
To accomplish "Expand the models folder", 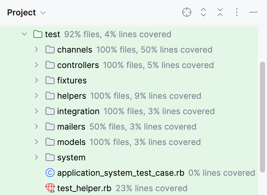I will (36, 142).
